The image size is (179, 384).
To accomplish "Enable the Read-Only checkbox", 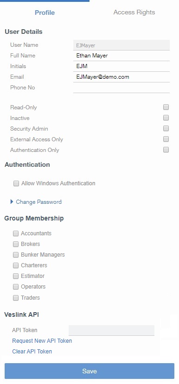I will click(166, 107).
